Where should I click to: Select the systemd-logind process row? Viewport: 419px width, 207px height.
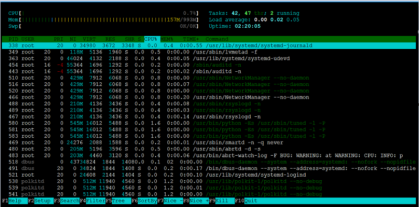tap(209, 175)
